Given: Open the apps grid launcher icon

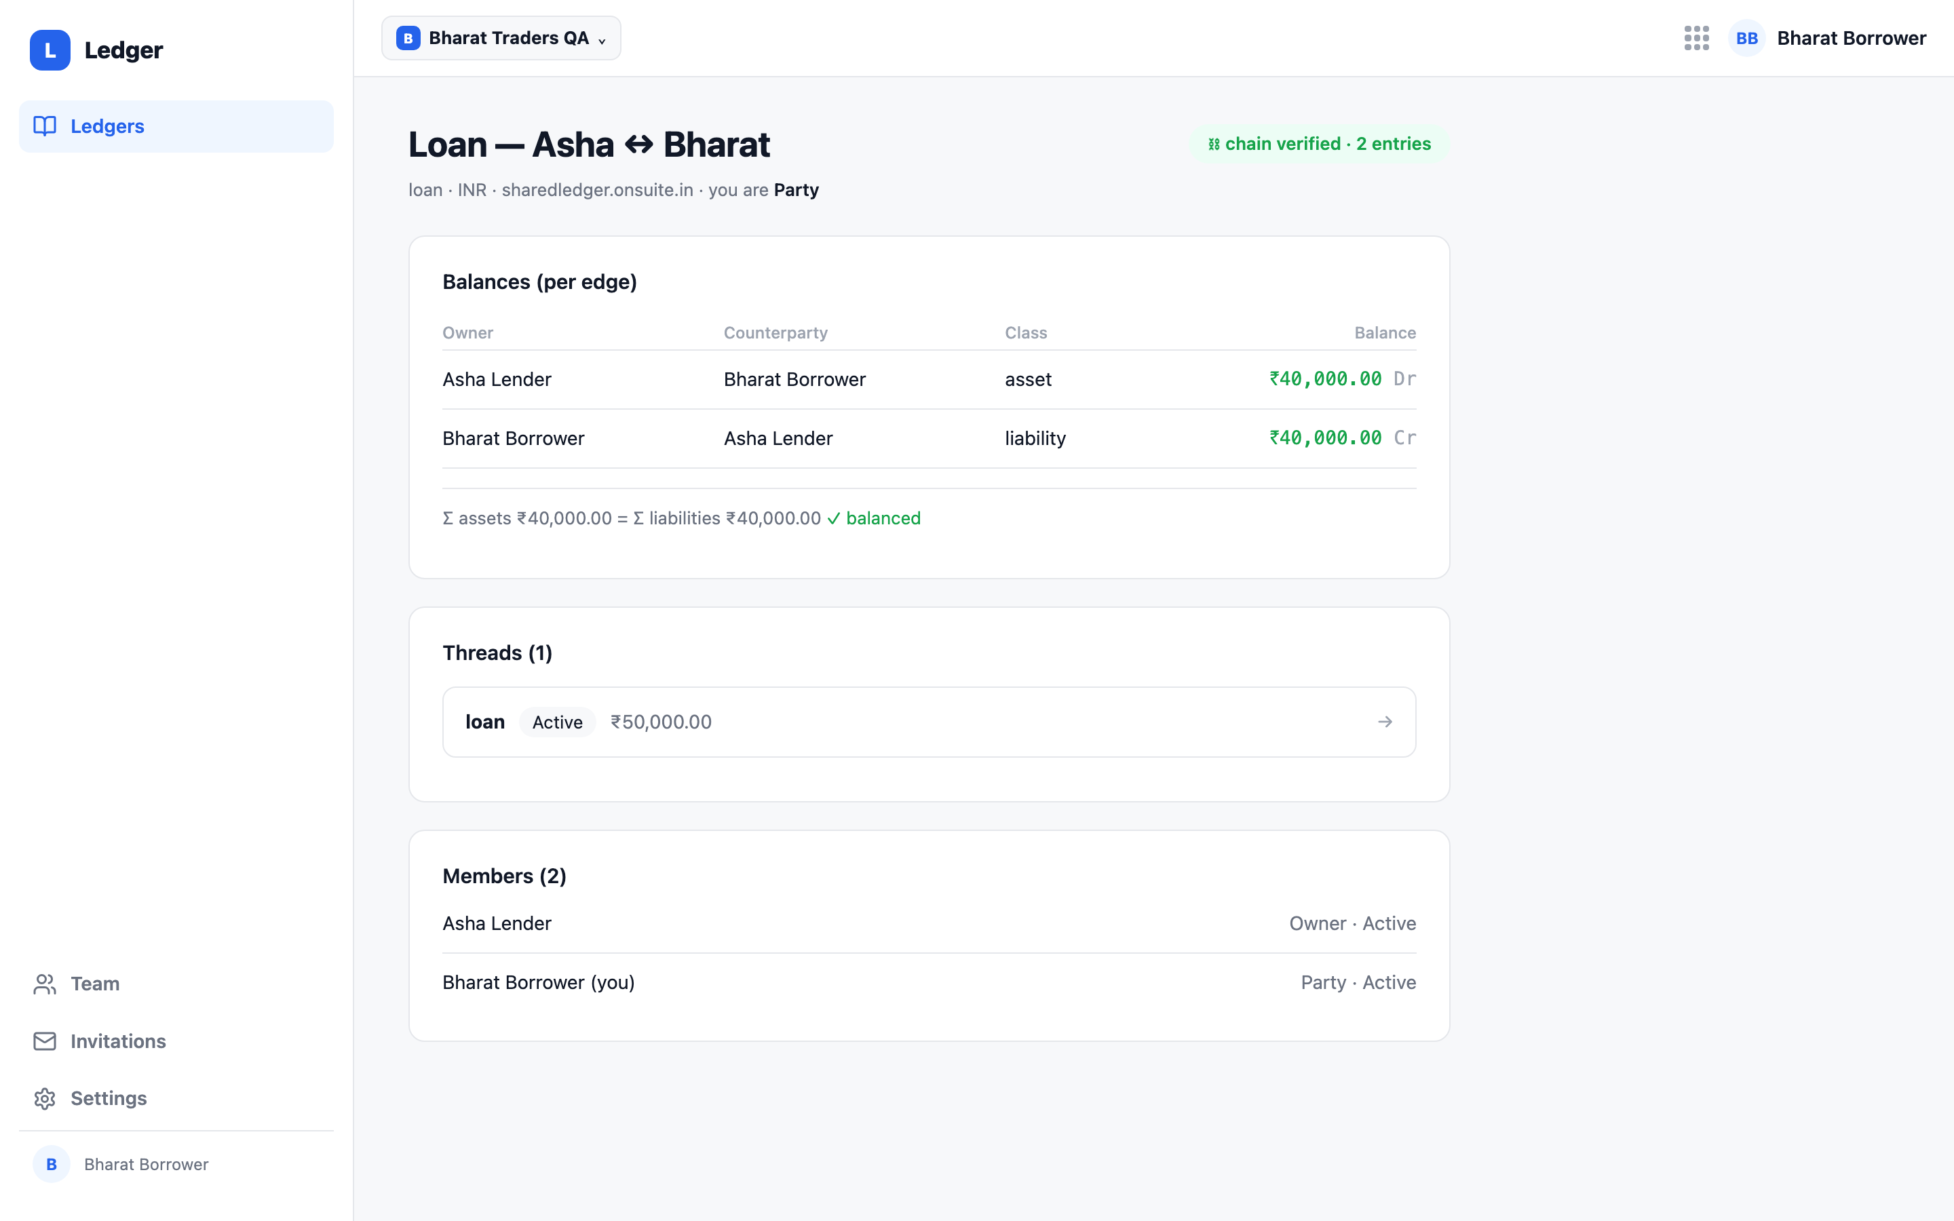Looking at the screenshot, I should click(x=1696, y=38).
